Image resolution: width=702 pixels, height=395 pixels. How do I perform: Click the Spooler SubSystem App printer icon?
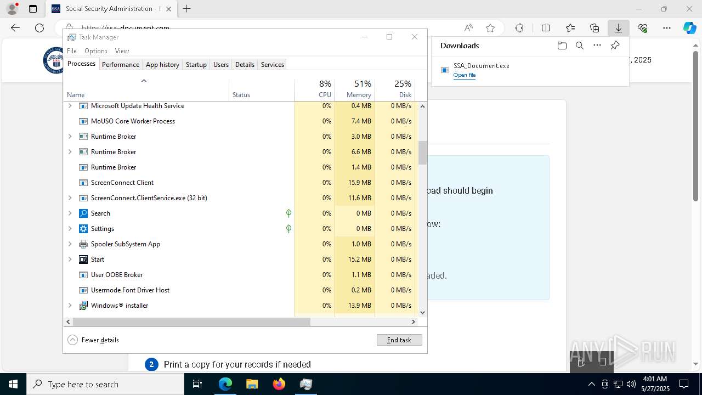tap(83, 244)
